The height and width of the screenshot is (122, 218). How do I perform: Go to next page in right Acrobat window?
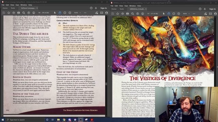[x=142, y=14]
